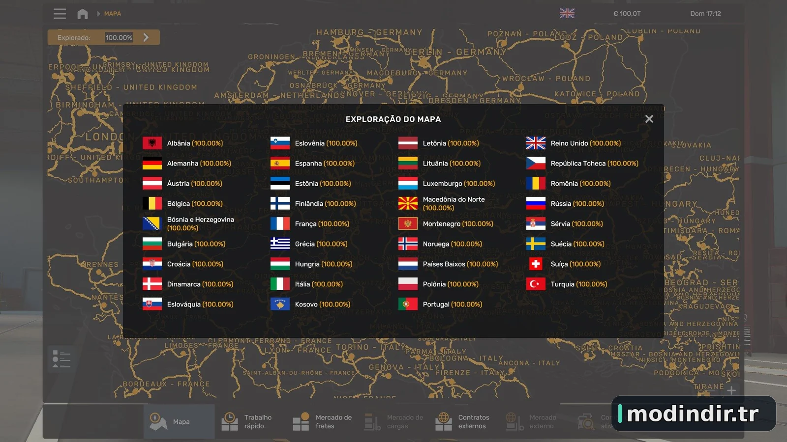This screenshot has height=442, width=787.
Task: Click the Estonia flag icon
Action: tap(280, 183)
